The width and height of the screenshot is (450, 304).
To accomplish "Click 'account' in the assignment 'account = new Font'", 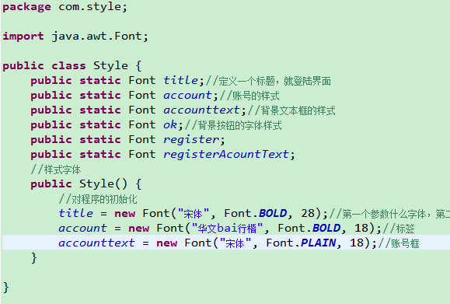I will coord(82,229).
